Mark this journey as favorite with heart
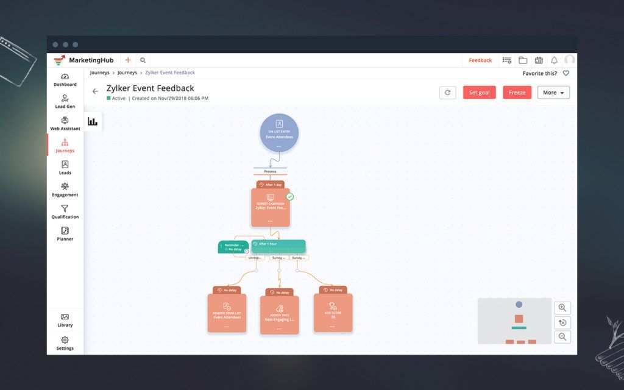Screen dimensions: 624x390 565,73
